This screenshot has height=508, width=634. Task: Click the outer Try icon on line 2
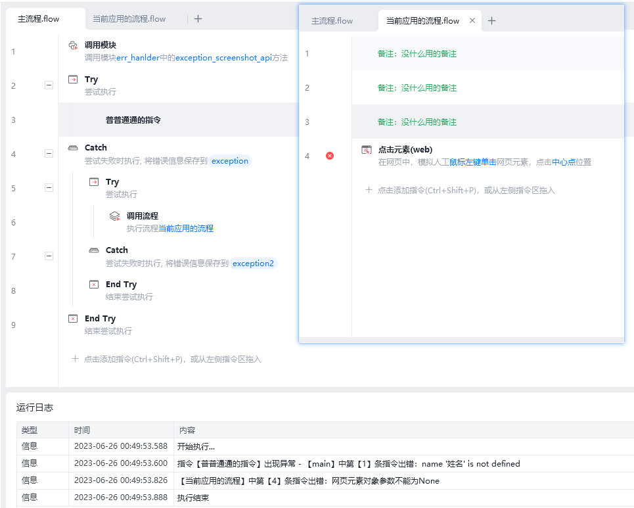click(73, 80)
